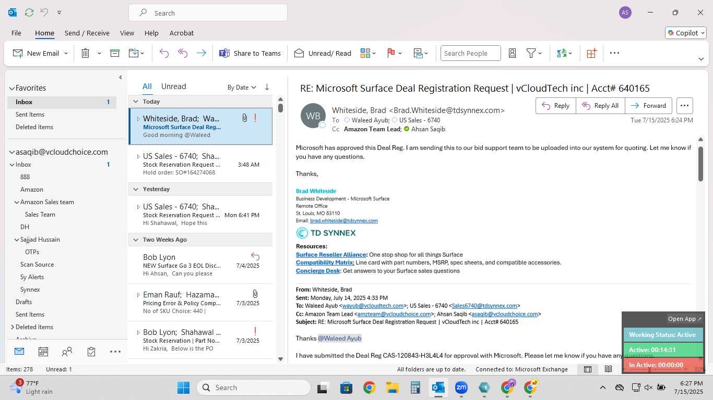Expand the ribbon display options chevron
This screenshot has height=400, width=713.
pos(701,59)
